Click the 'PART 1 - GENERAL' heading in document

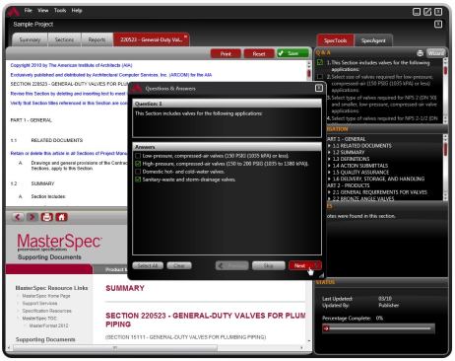point(32,120)
